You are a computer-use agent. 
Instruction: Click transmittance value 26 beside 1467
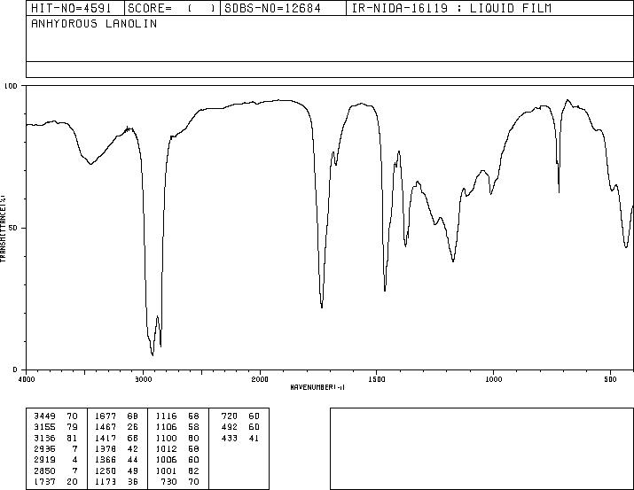click(133, 427)
